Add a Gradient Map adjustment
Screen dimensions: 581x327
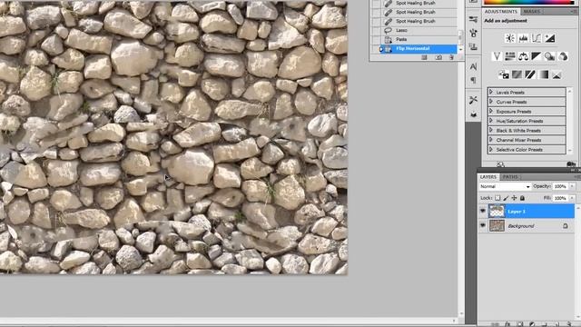click(543, 74)
